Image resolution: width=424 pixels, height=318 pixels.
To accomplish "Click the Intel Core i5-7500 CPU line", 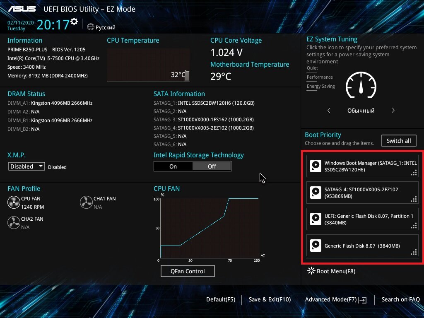I will tap(53, 58).
